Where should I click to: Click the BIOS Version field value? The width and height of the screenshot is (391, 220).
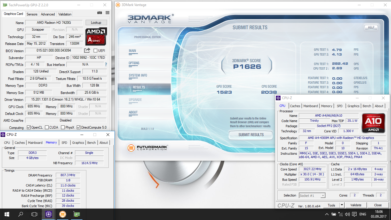54,51
